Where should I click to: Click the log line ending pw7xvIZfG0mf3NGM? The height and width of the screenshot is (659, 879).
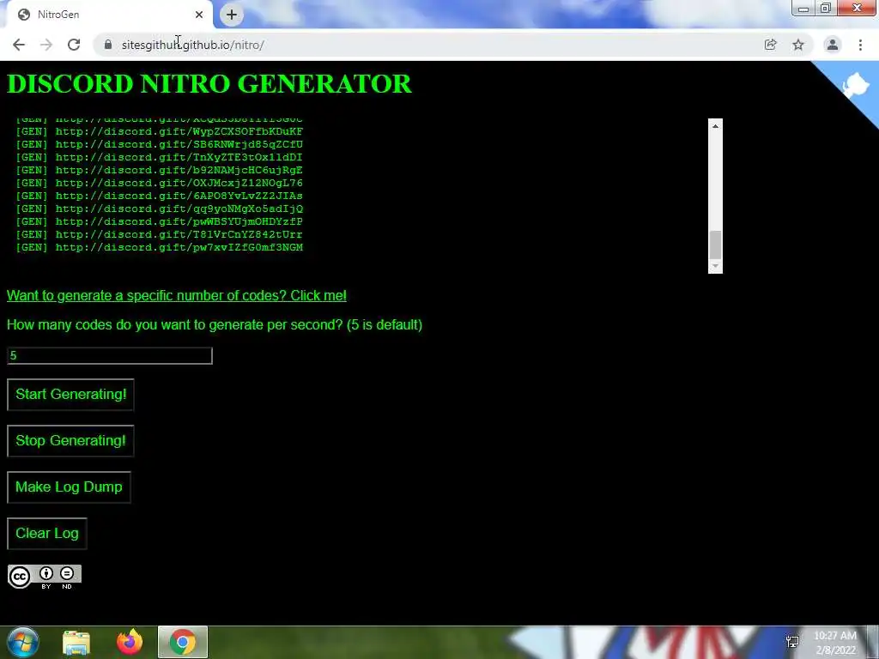tap(160, 248)
